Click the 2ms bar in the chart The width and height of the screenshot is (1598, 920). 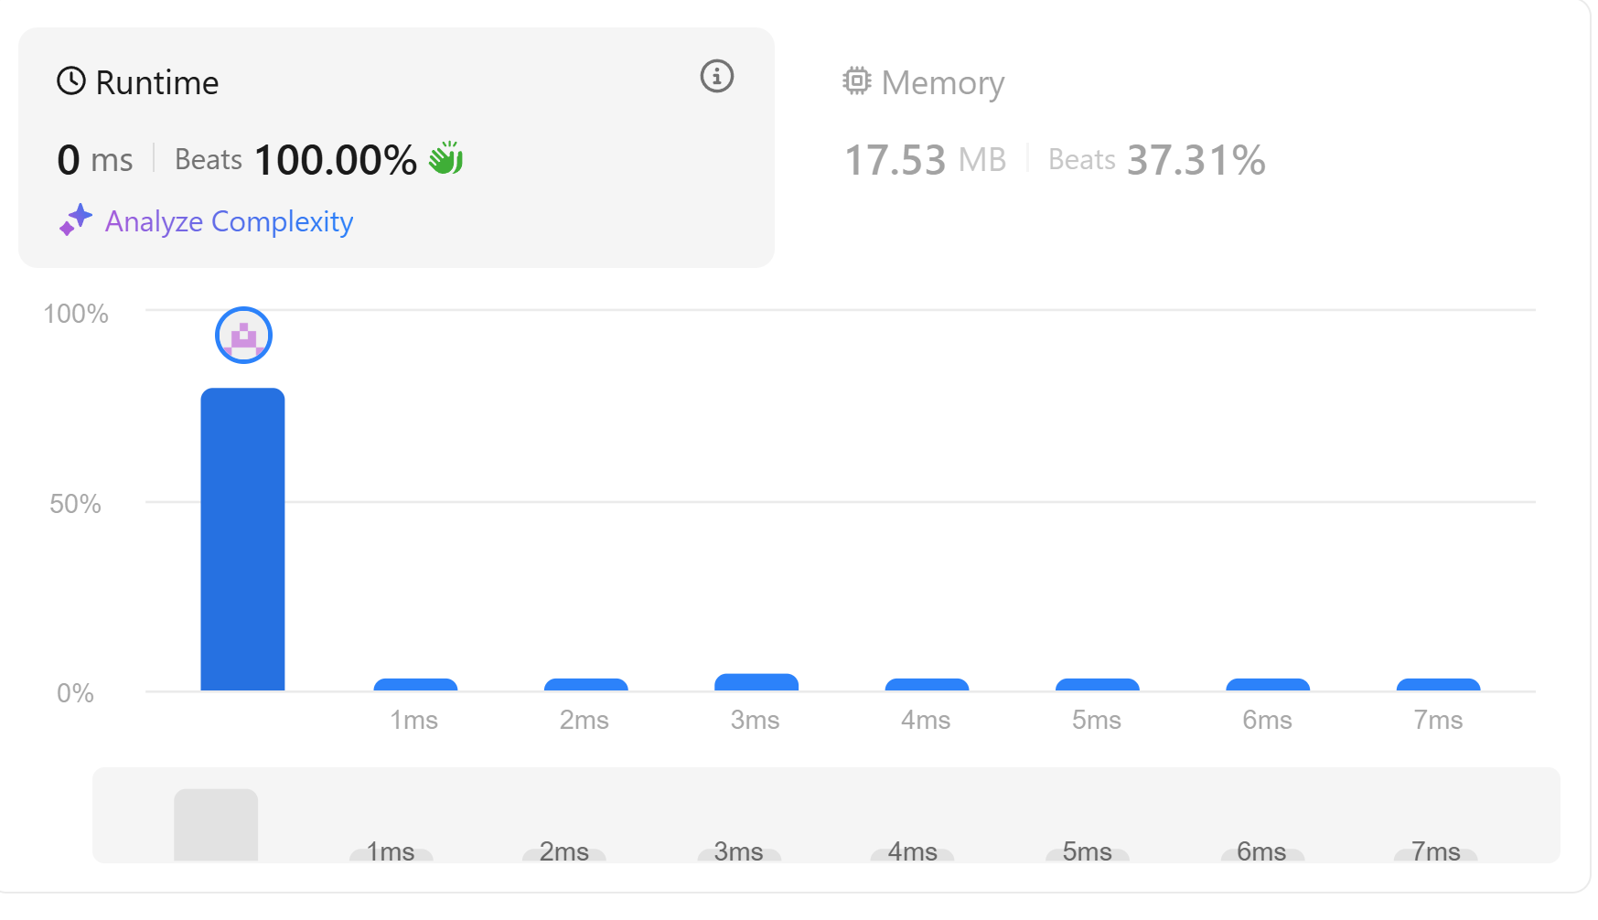585,684
